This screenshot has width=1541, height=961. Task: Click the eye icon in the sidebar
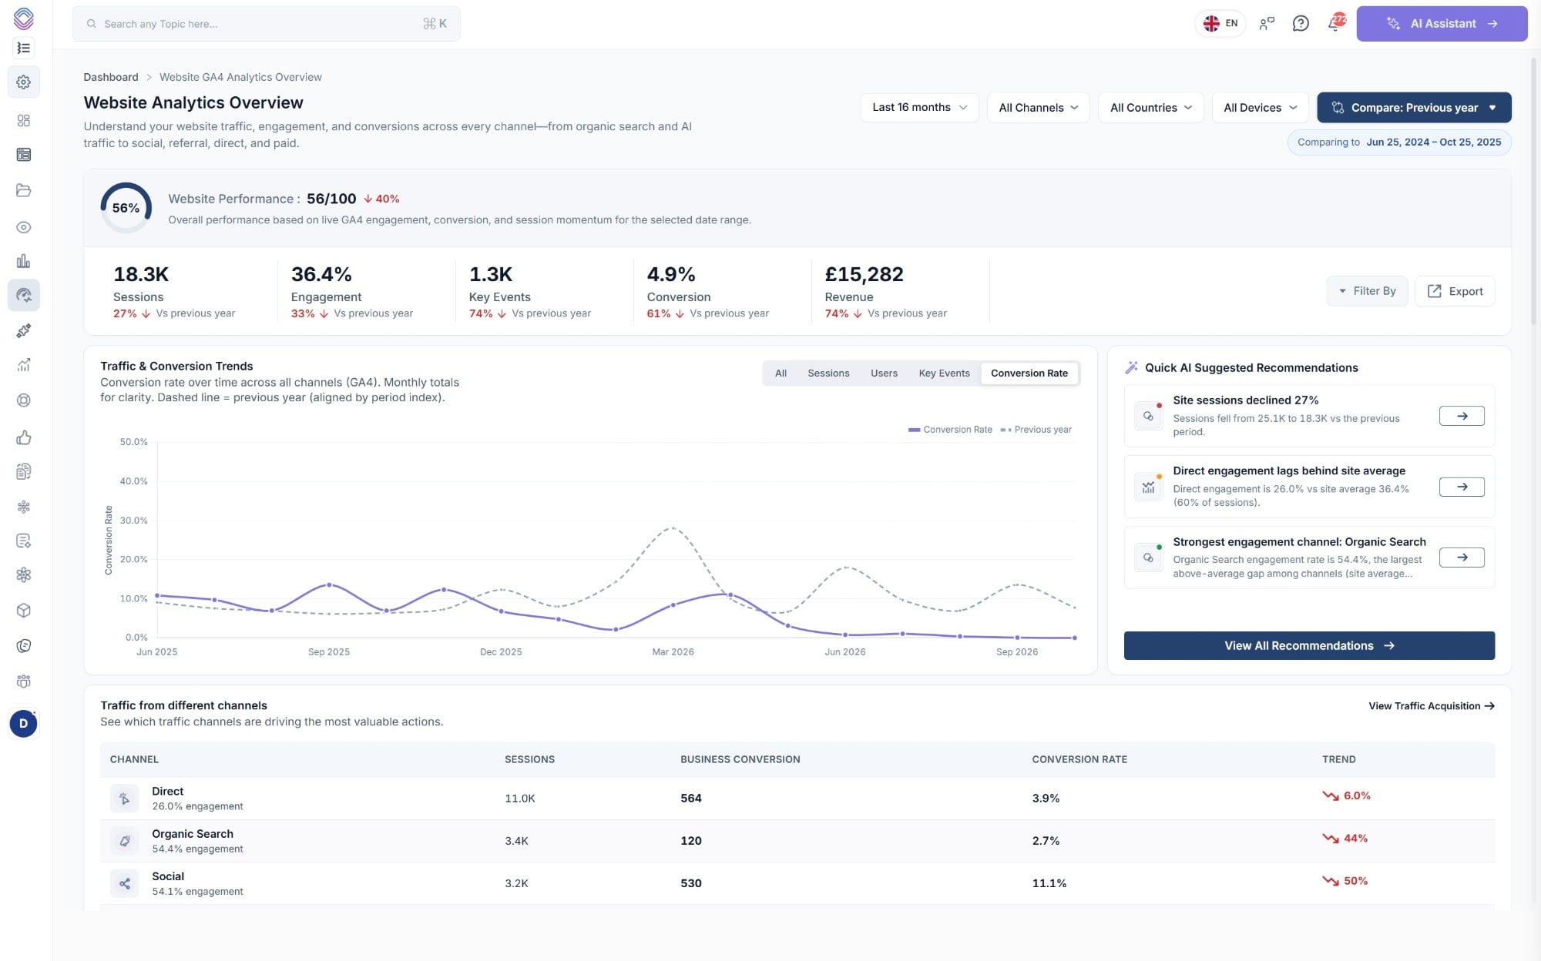[24, 227]
